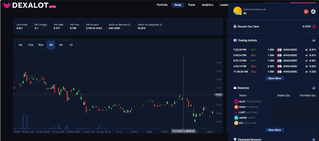
Task: Click the white Avalanche network icon
Action: tap(313, 12)
